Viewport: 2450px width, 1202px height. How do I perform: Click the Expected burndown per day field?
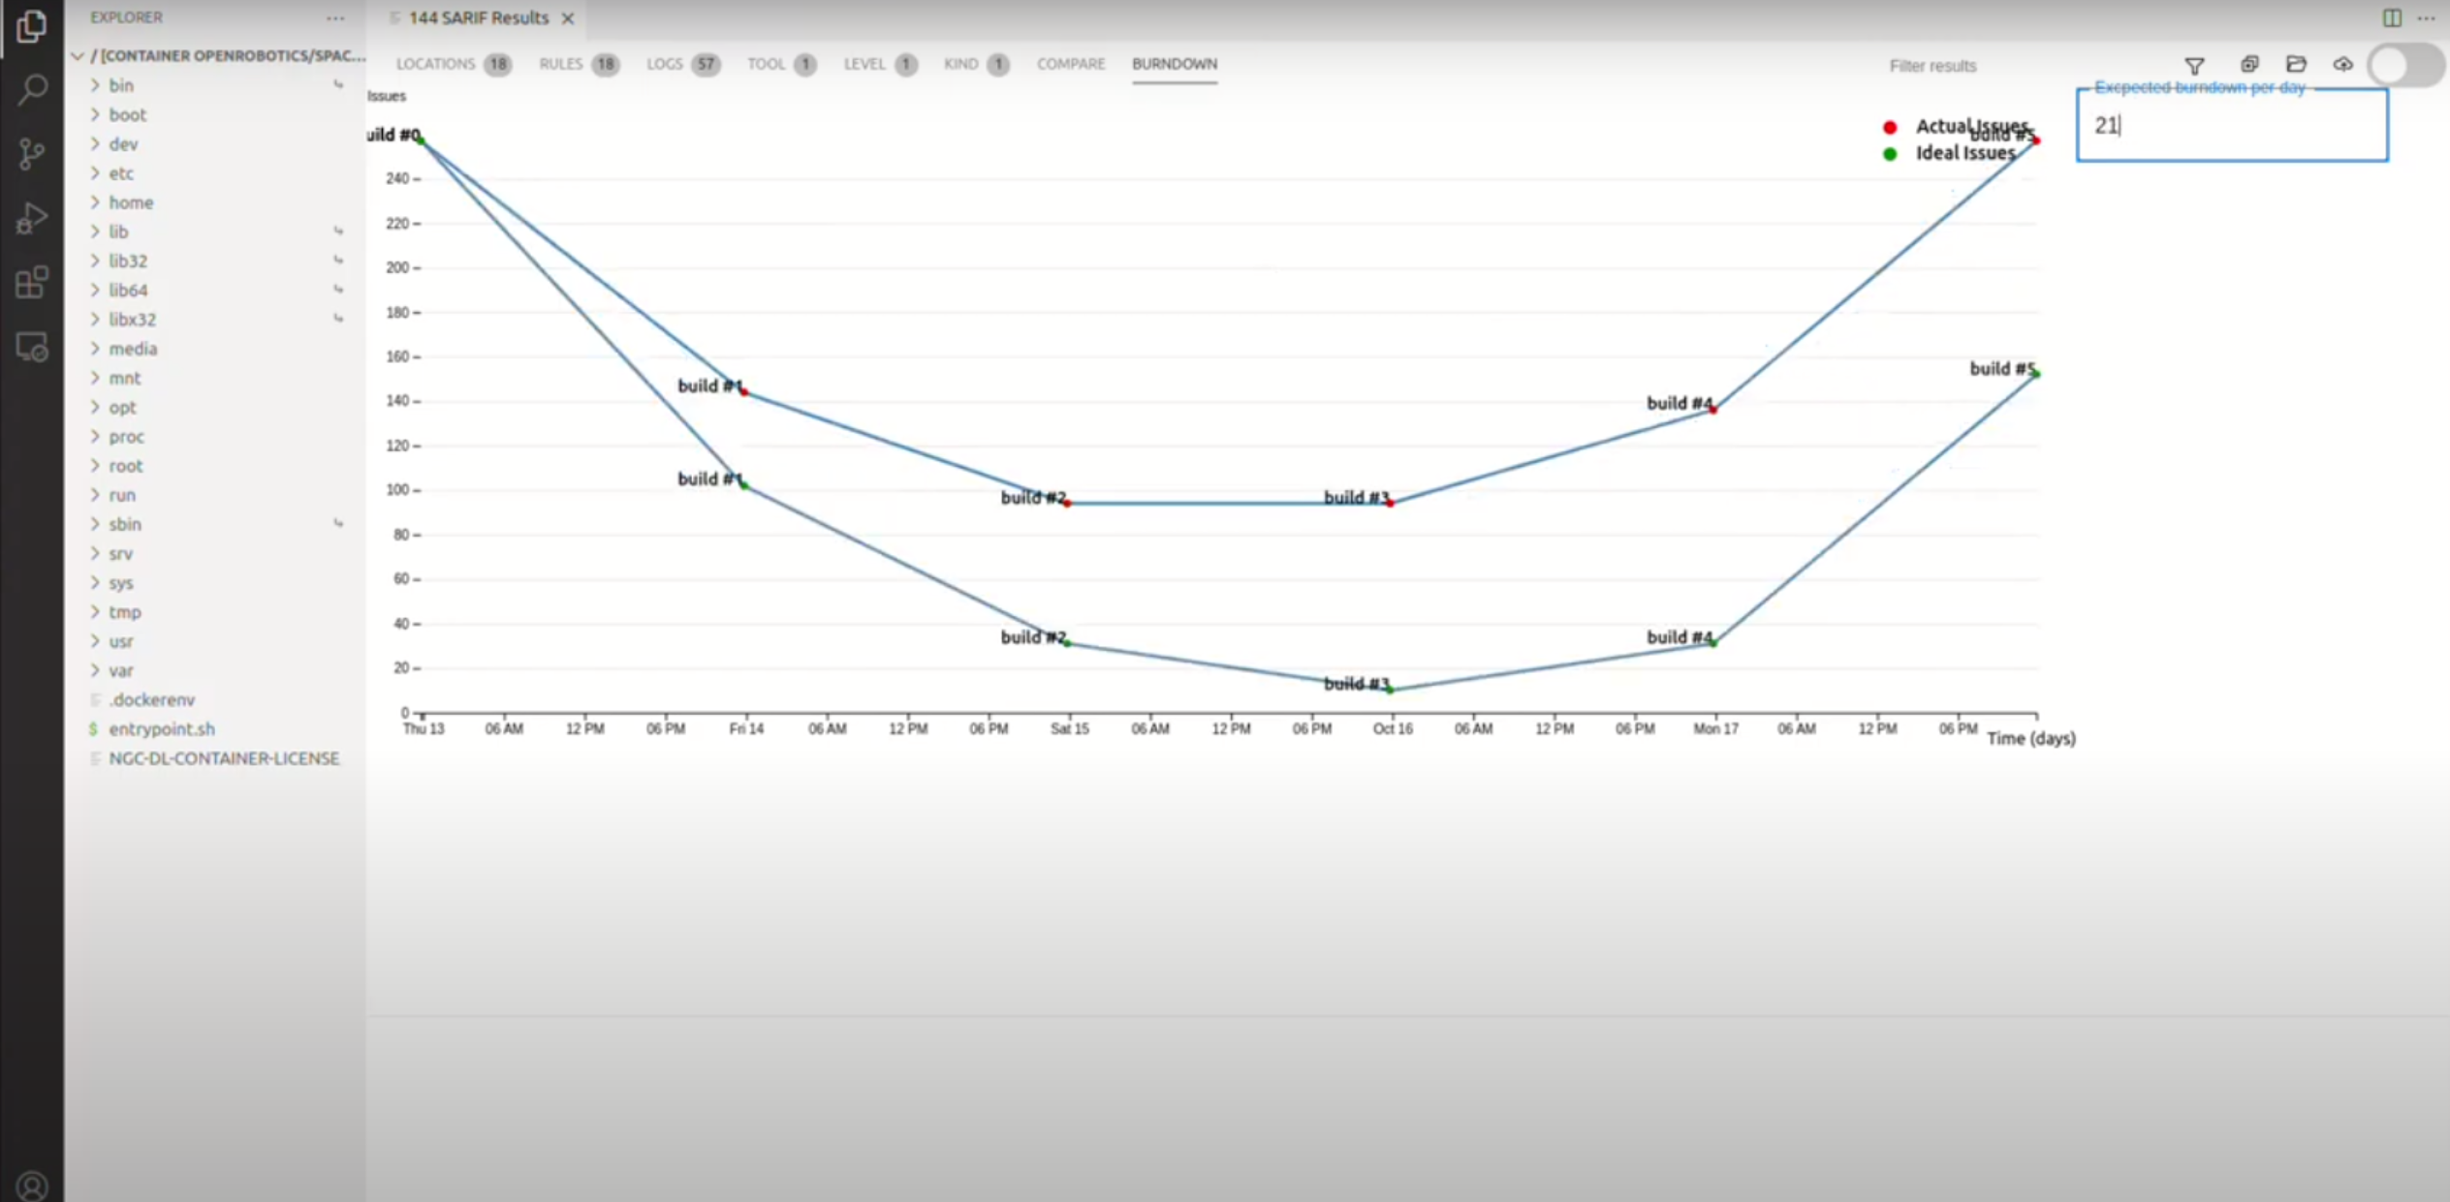[2232, 125]
